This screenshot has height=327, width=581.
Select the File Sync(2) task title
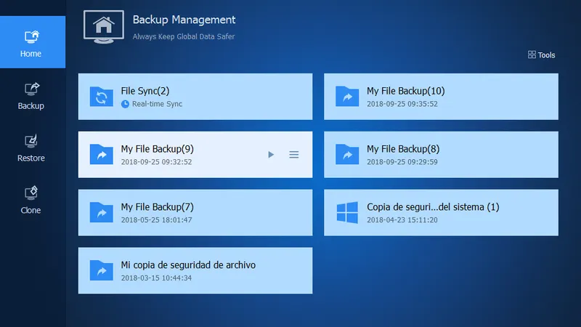(145, 91)
